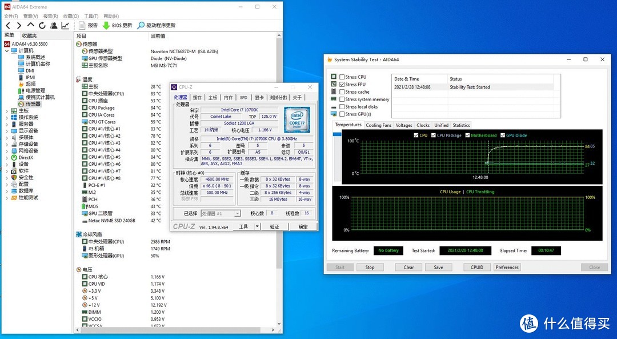Switch to CPU-Z 内存 tab
Image resolution: width=617 pixels, height=339 pixels.
pyautogui.click(x=228, y=97)
